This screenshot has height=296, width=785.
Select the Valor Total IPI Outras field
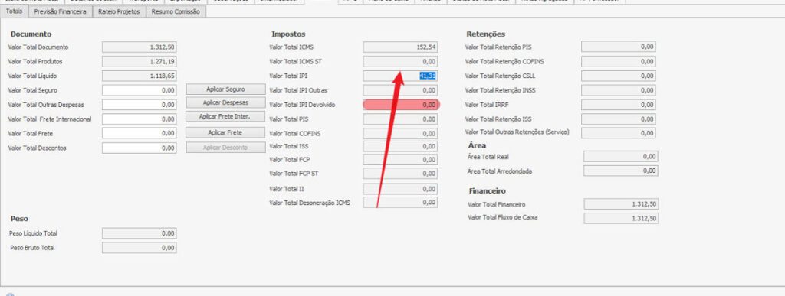click(x=400, y=90)
